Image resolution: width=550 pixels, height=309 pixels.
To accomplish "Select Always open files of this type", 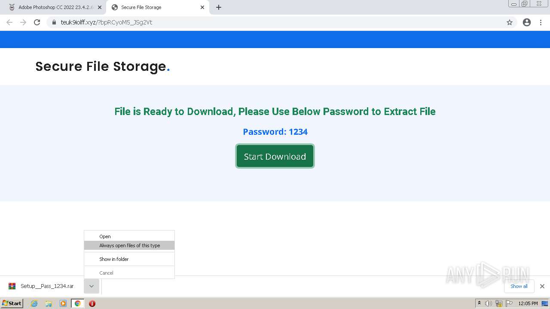I will pyautogui.click(x=129, y=245).
